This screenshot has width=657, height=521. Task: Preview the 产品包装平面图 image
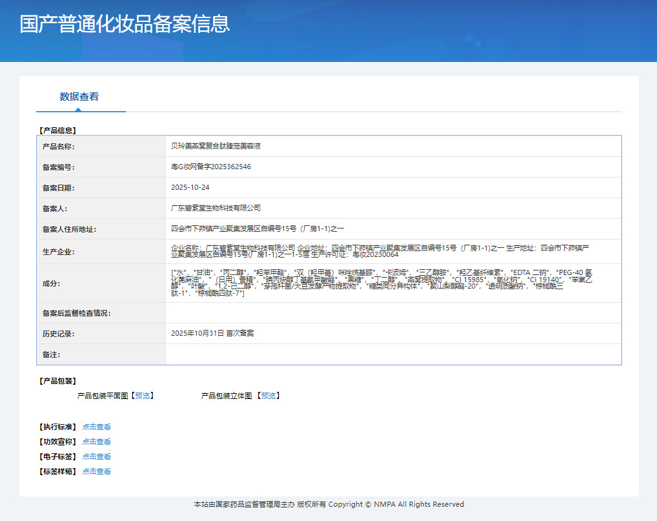(143, 396)
